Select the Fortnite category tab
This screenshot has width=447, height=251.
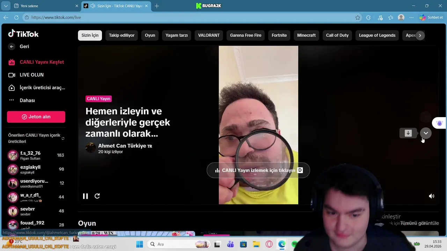(279, 35)
